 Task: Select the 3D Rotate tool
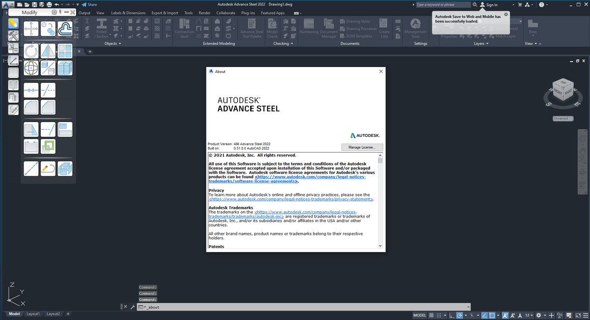pos(31,68)
